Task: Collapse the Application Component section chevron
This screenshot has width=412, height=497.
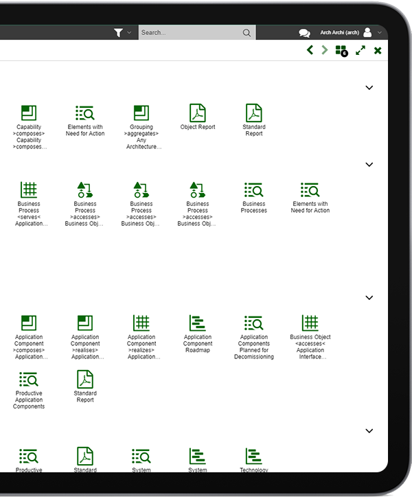Action: click(369, 298)
